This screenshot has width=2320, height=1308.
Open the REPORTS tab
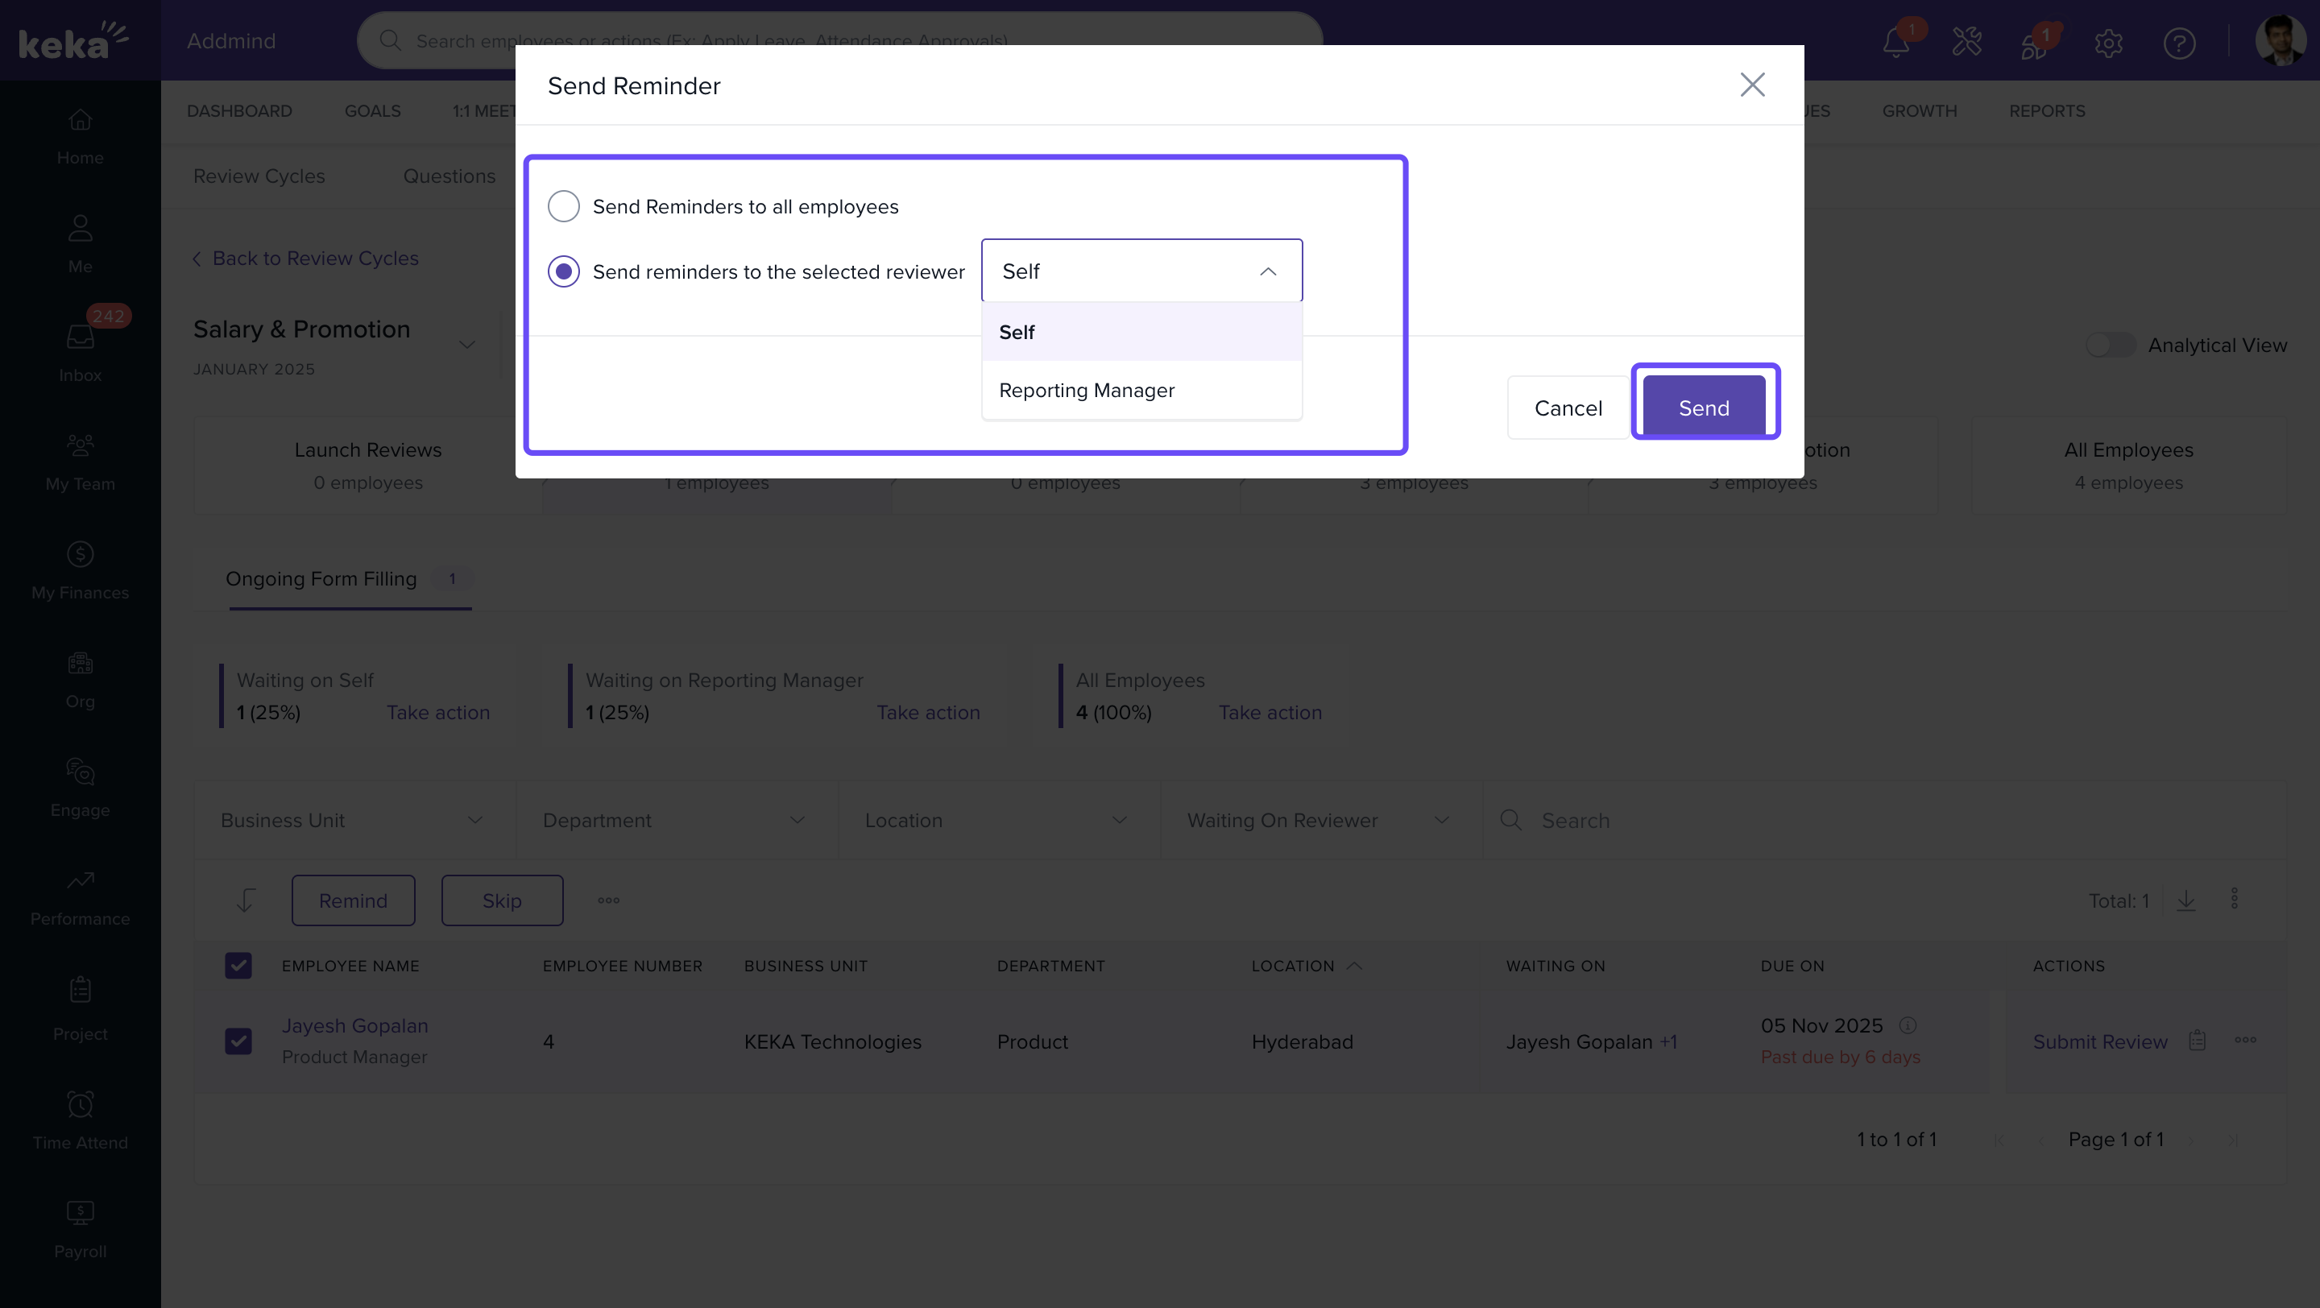click(x=2046, y=110)
